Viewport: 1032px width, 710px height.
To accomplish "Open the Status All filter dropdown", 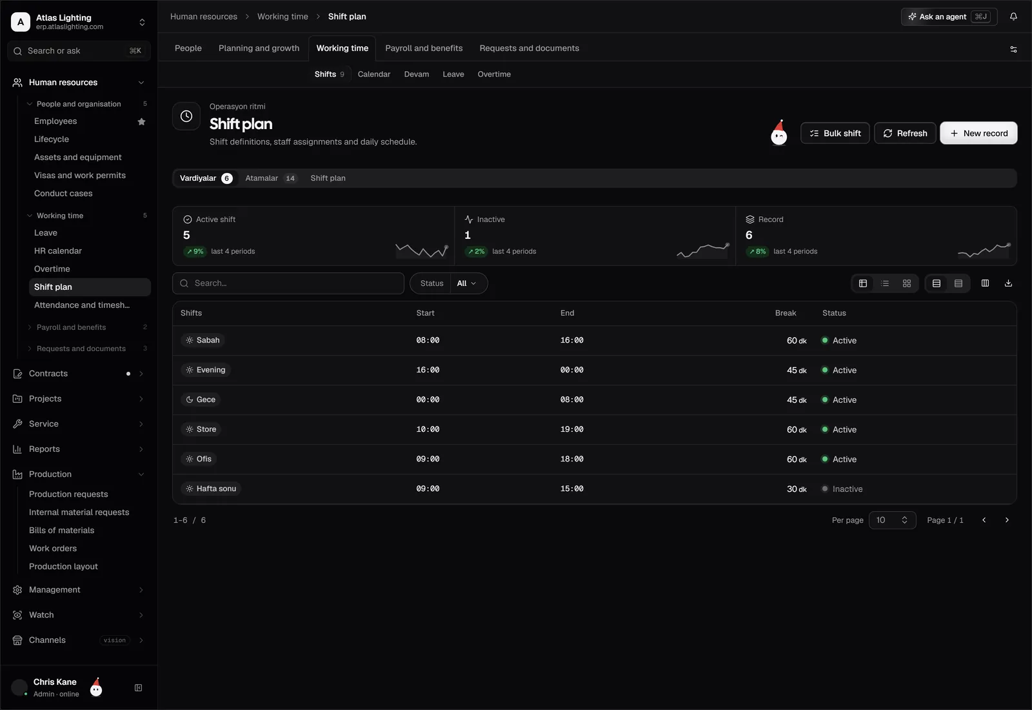I will (x=449, y=283).
